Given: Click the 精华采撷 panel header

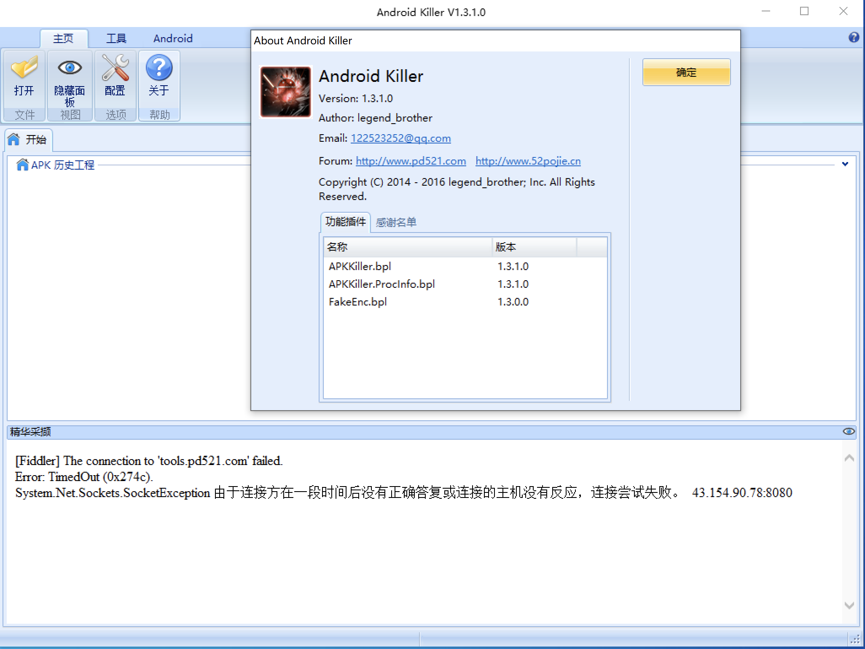Looking at the screenshot, I should (432, 432).
